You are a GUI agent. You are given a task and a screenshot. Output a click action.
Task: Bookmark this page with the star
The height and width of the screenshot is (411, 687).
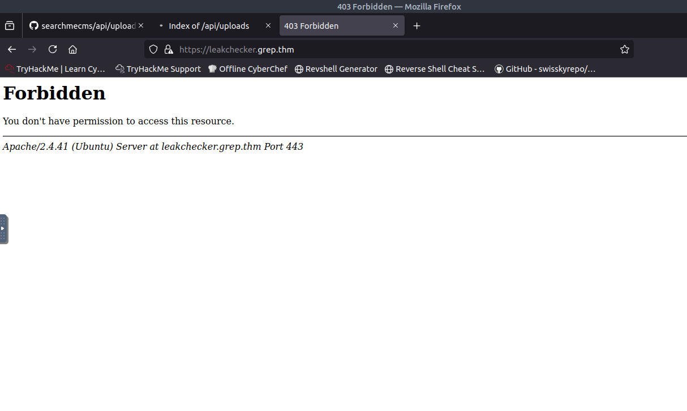[x=624, y=49]
